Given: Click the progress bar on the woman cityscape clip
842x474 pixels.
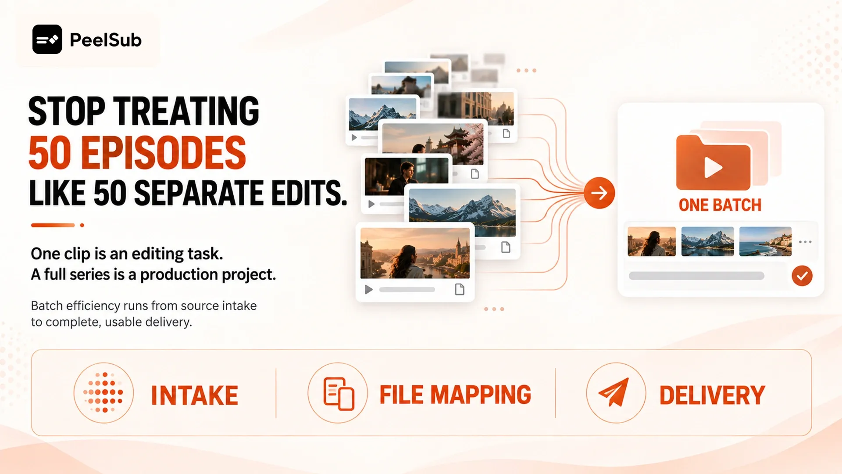Looking at the screenshot, I should tap(407, 290).
